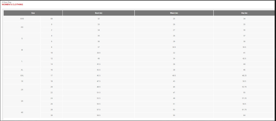Viewport: 276px width, 121px height.
Task: Select the M size label
Action: 22,50
